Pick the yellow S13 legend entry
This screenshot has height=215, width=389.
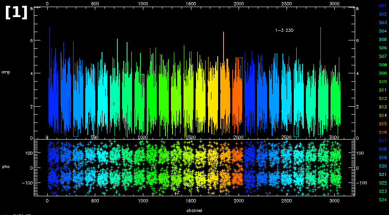click(x=382, y=107)
